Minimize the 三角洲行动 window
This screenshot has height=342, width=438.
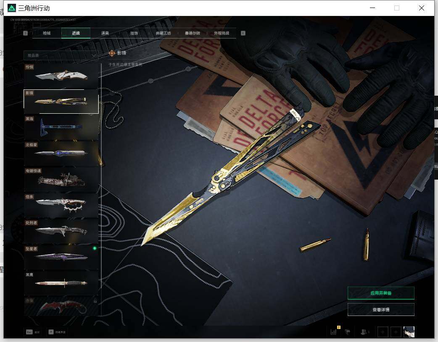372,8
